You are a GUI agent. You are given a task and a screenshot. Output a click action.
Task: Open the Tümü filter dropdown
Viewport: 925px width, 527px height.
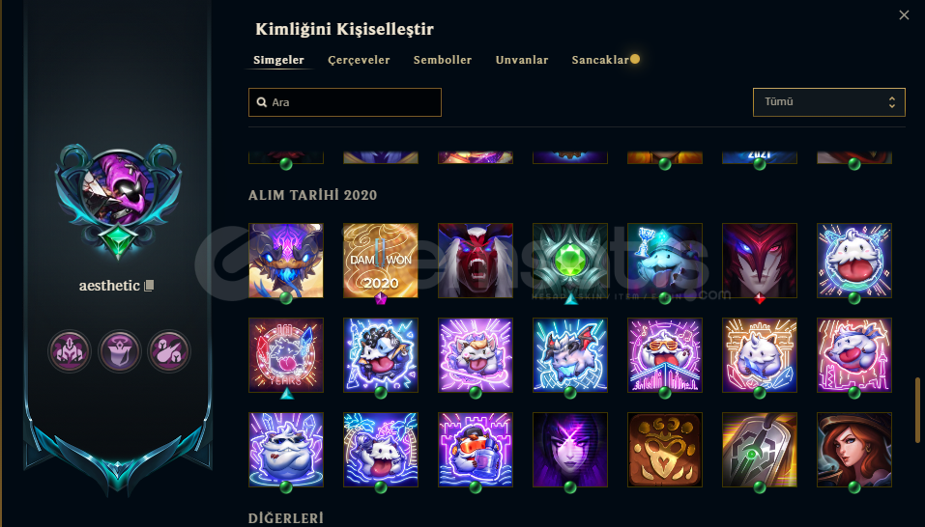pyautogui.click(x=829, y=102)
